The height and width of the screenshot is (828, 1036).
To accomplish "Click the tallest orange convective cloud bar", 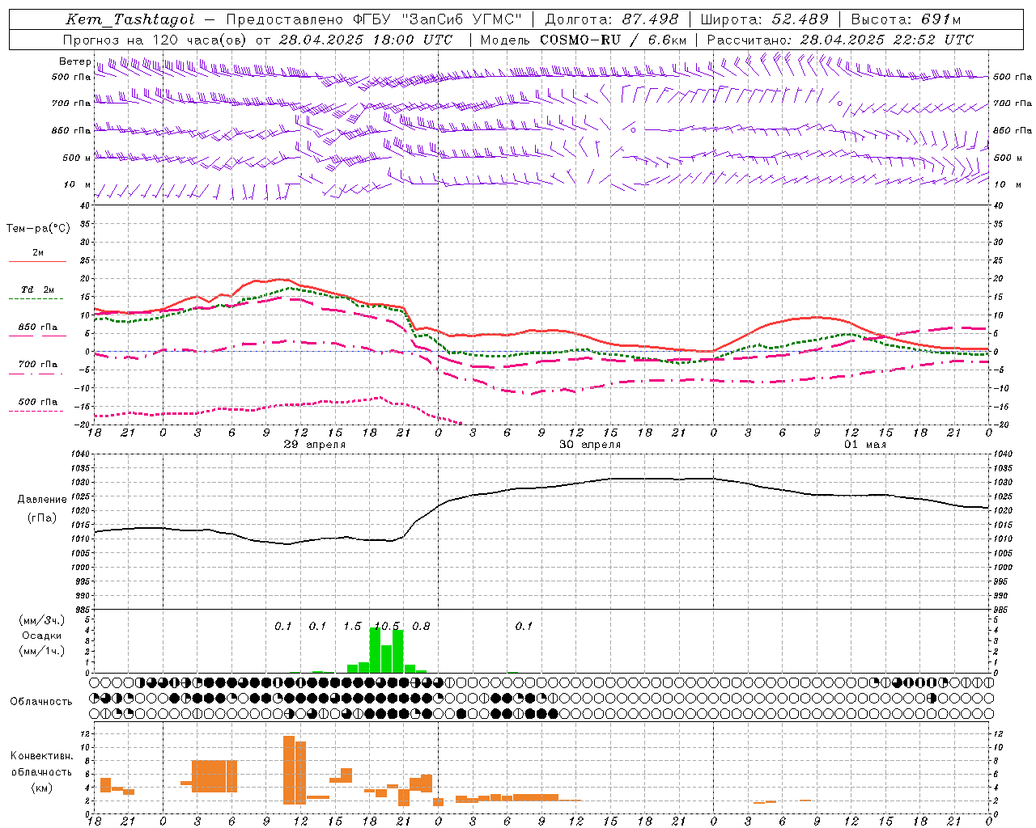I will [289, 770].
